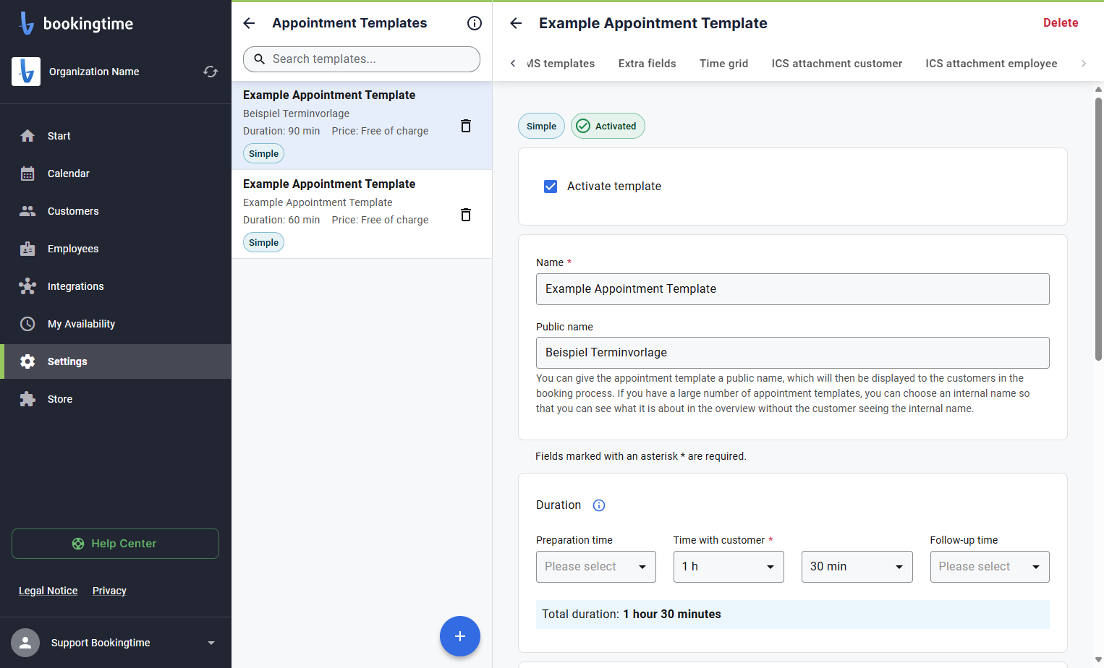Open the Help Center

(x=115, y=544)
